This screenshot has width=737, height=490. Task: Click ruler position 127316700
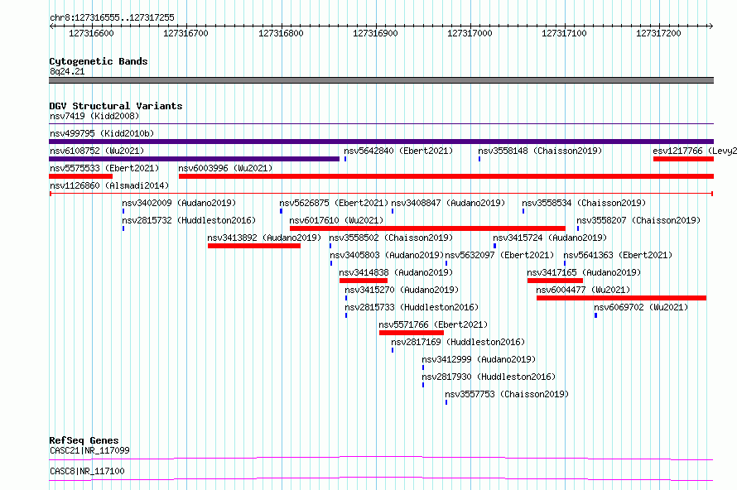coord(185,33)
